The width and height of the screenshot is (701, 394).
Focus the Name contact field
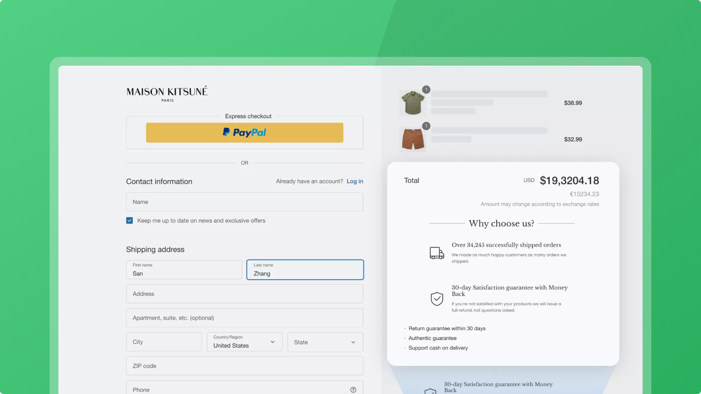tap(244, 202)
